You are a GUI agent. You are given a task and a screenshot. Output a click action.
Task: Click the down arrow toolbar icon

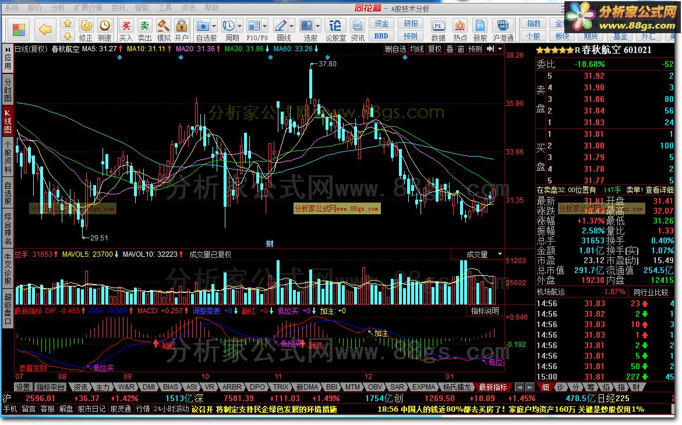(x=68, y=36)
